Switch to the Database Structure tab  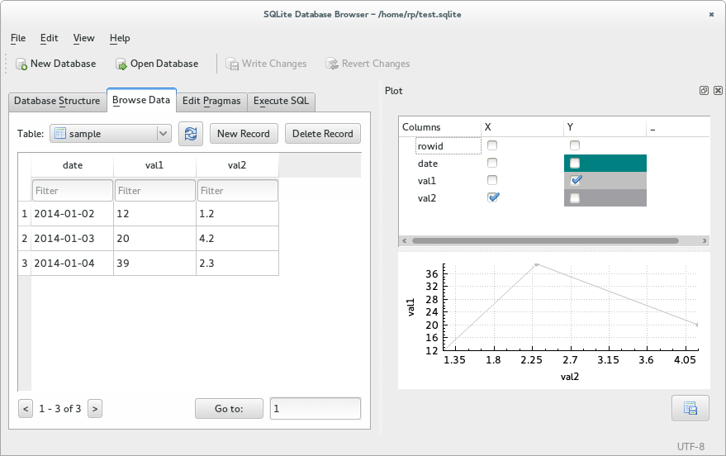[57, 101]
